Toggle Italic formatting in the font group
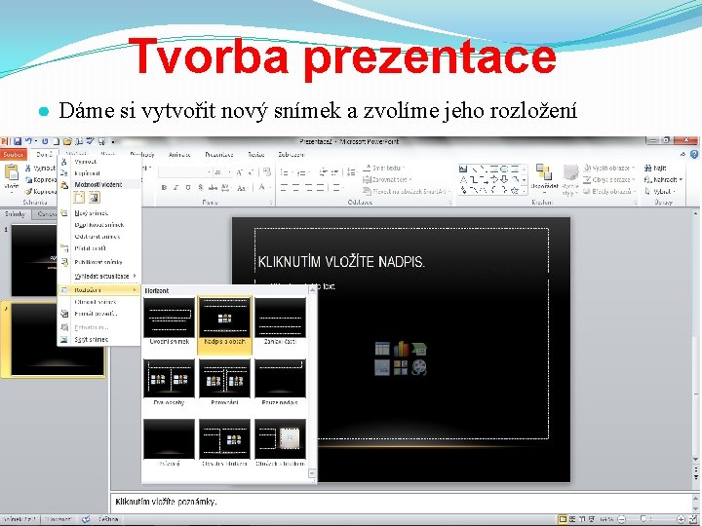This screenshot has width=702, height=526. click(175, 188)
